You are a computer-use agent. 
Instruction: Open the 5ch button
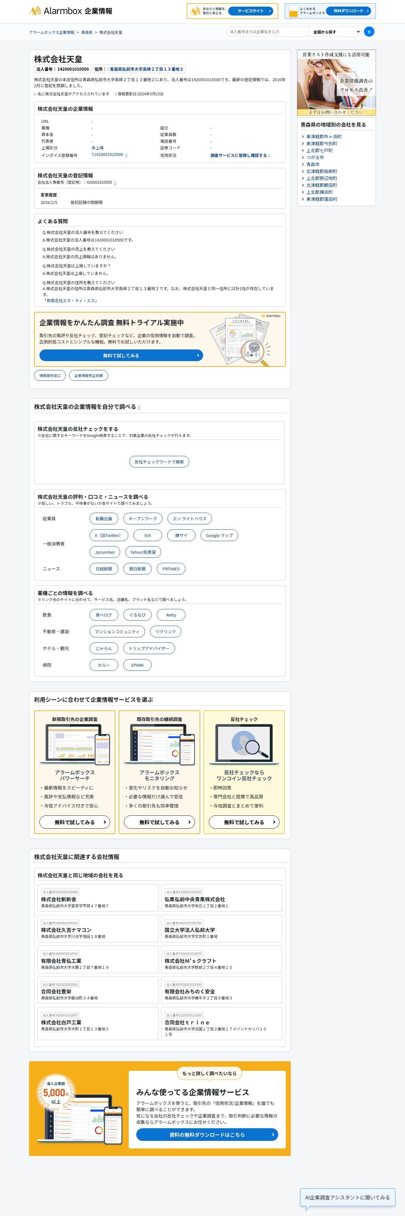148,535
